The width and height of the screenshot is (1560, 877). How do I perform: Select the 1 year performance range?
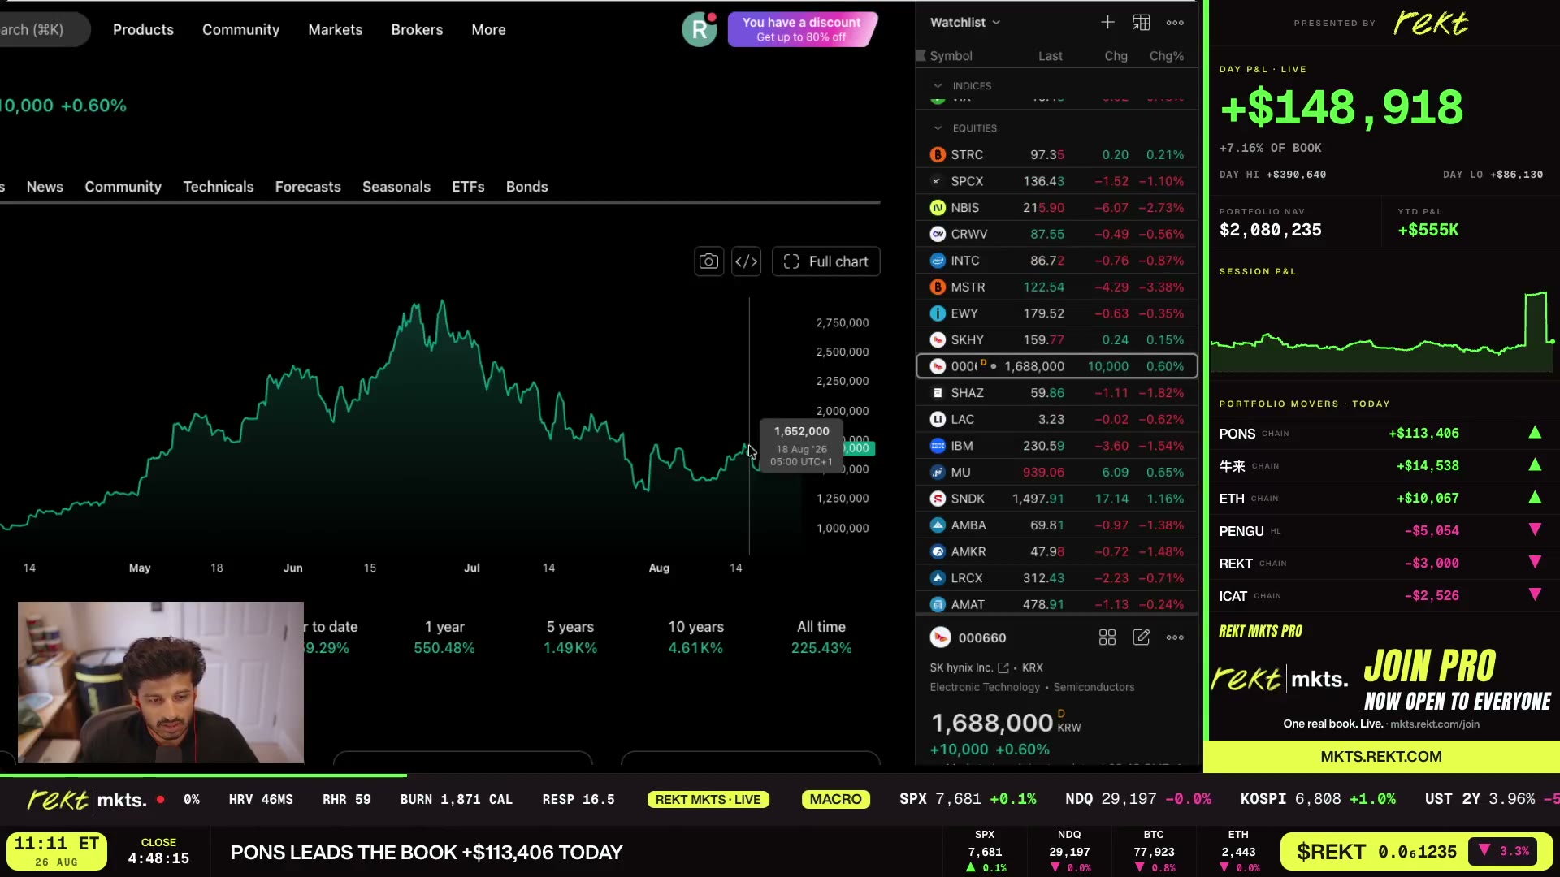point(444,637)
